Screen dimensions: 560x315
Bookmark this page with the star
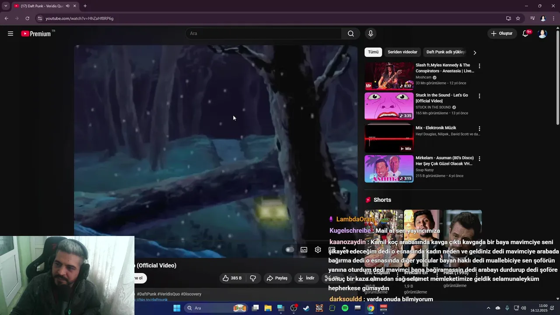(518, 18)
